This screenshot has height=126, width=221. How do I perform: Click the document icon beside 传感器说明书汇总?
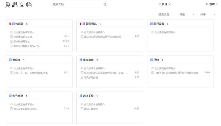pyautogui.click(x=11, y=37)
